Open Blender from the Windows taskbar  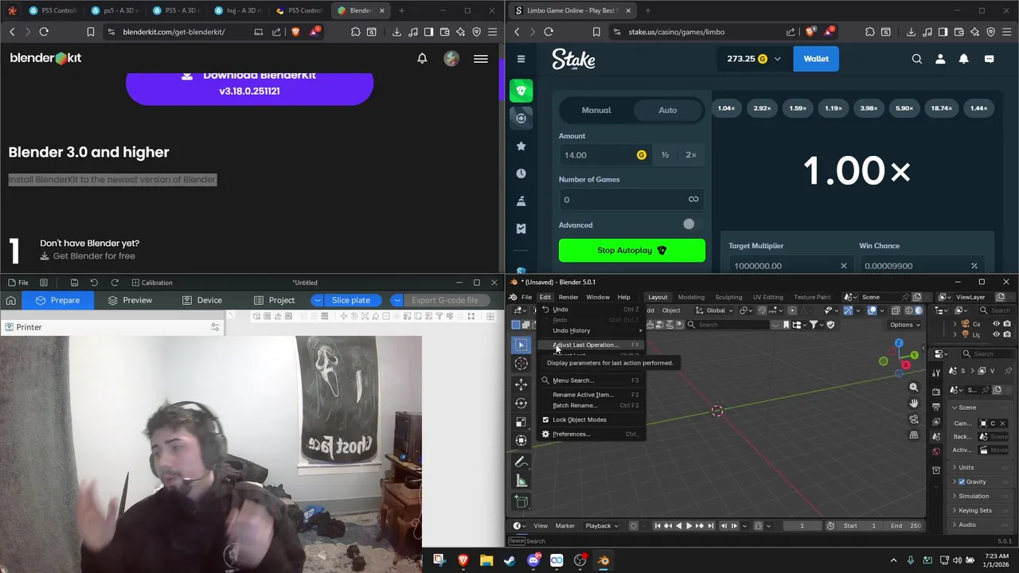tap(603, 560)
